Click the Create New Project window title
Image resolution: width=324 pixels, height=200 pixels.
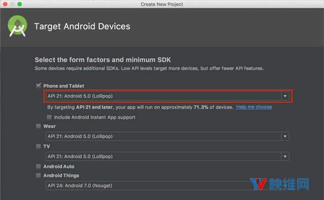[162, 5]
